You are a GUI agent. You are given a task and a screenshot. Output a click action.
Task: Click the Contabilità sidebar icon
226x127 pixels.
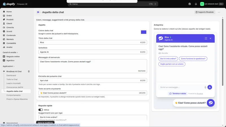4,43
